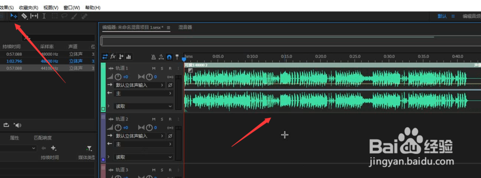Open the 收藏夹(R) menu
Screen dimensions: 481x178
point(28,7)
